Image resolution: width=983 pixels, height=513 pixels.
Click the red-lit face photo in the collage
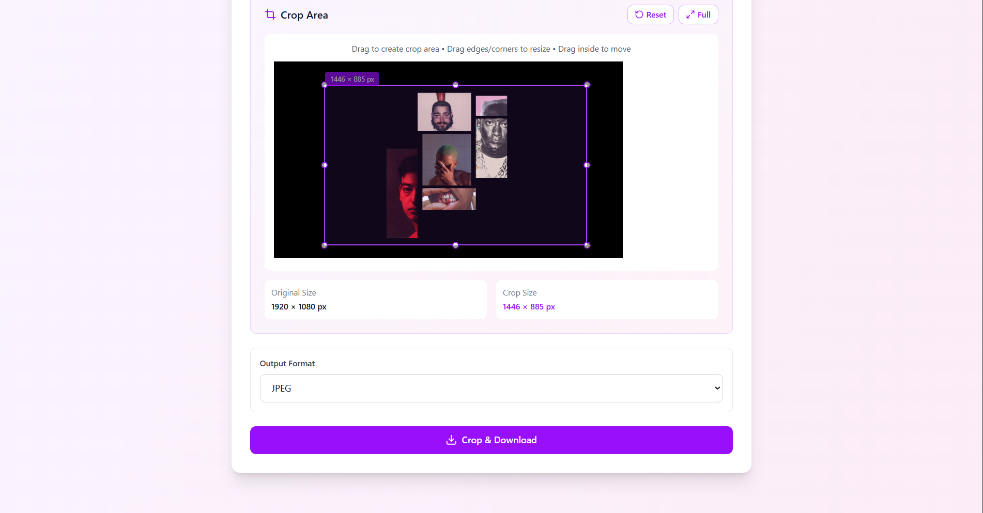pos(402,193)
